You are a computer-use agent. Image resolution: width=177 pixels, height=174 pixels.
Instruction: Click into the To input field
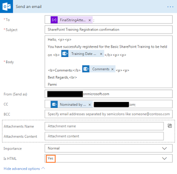coord(108,19)
